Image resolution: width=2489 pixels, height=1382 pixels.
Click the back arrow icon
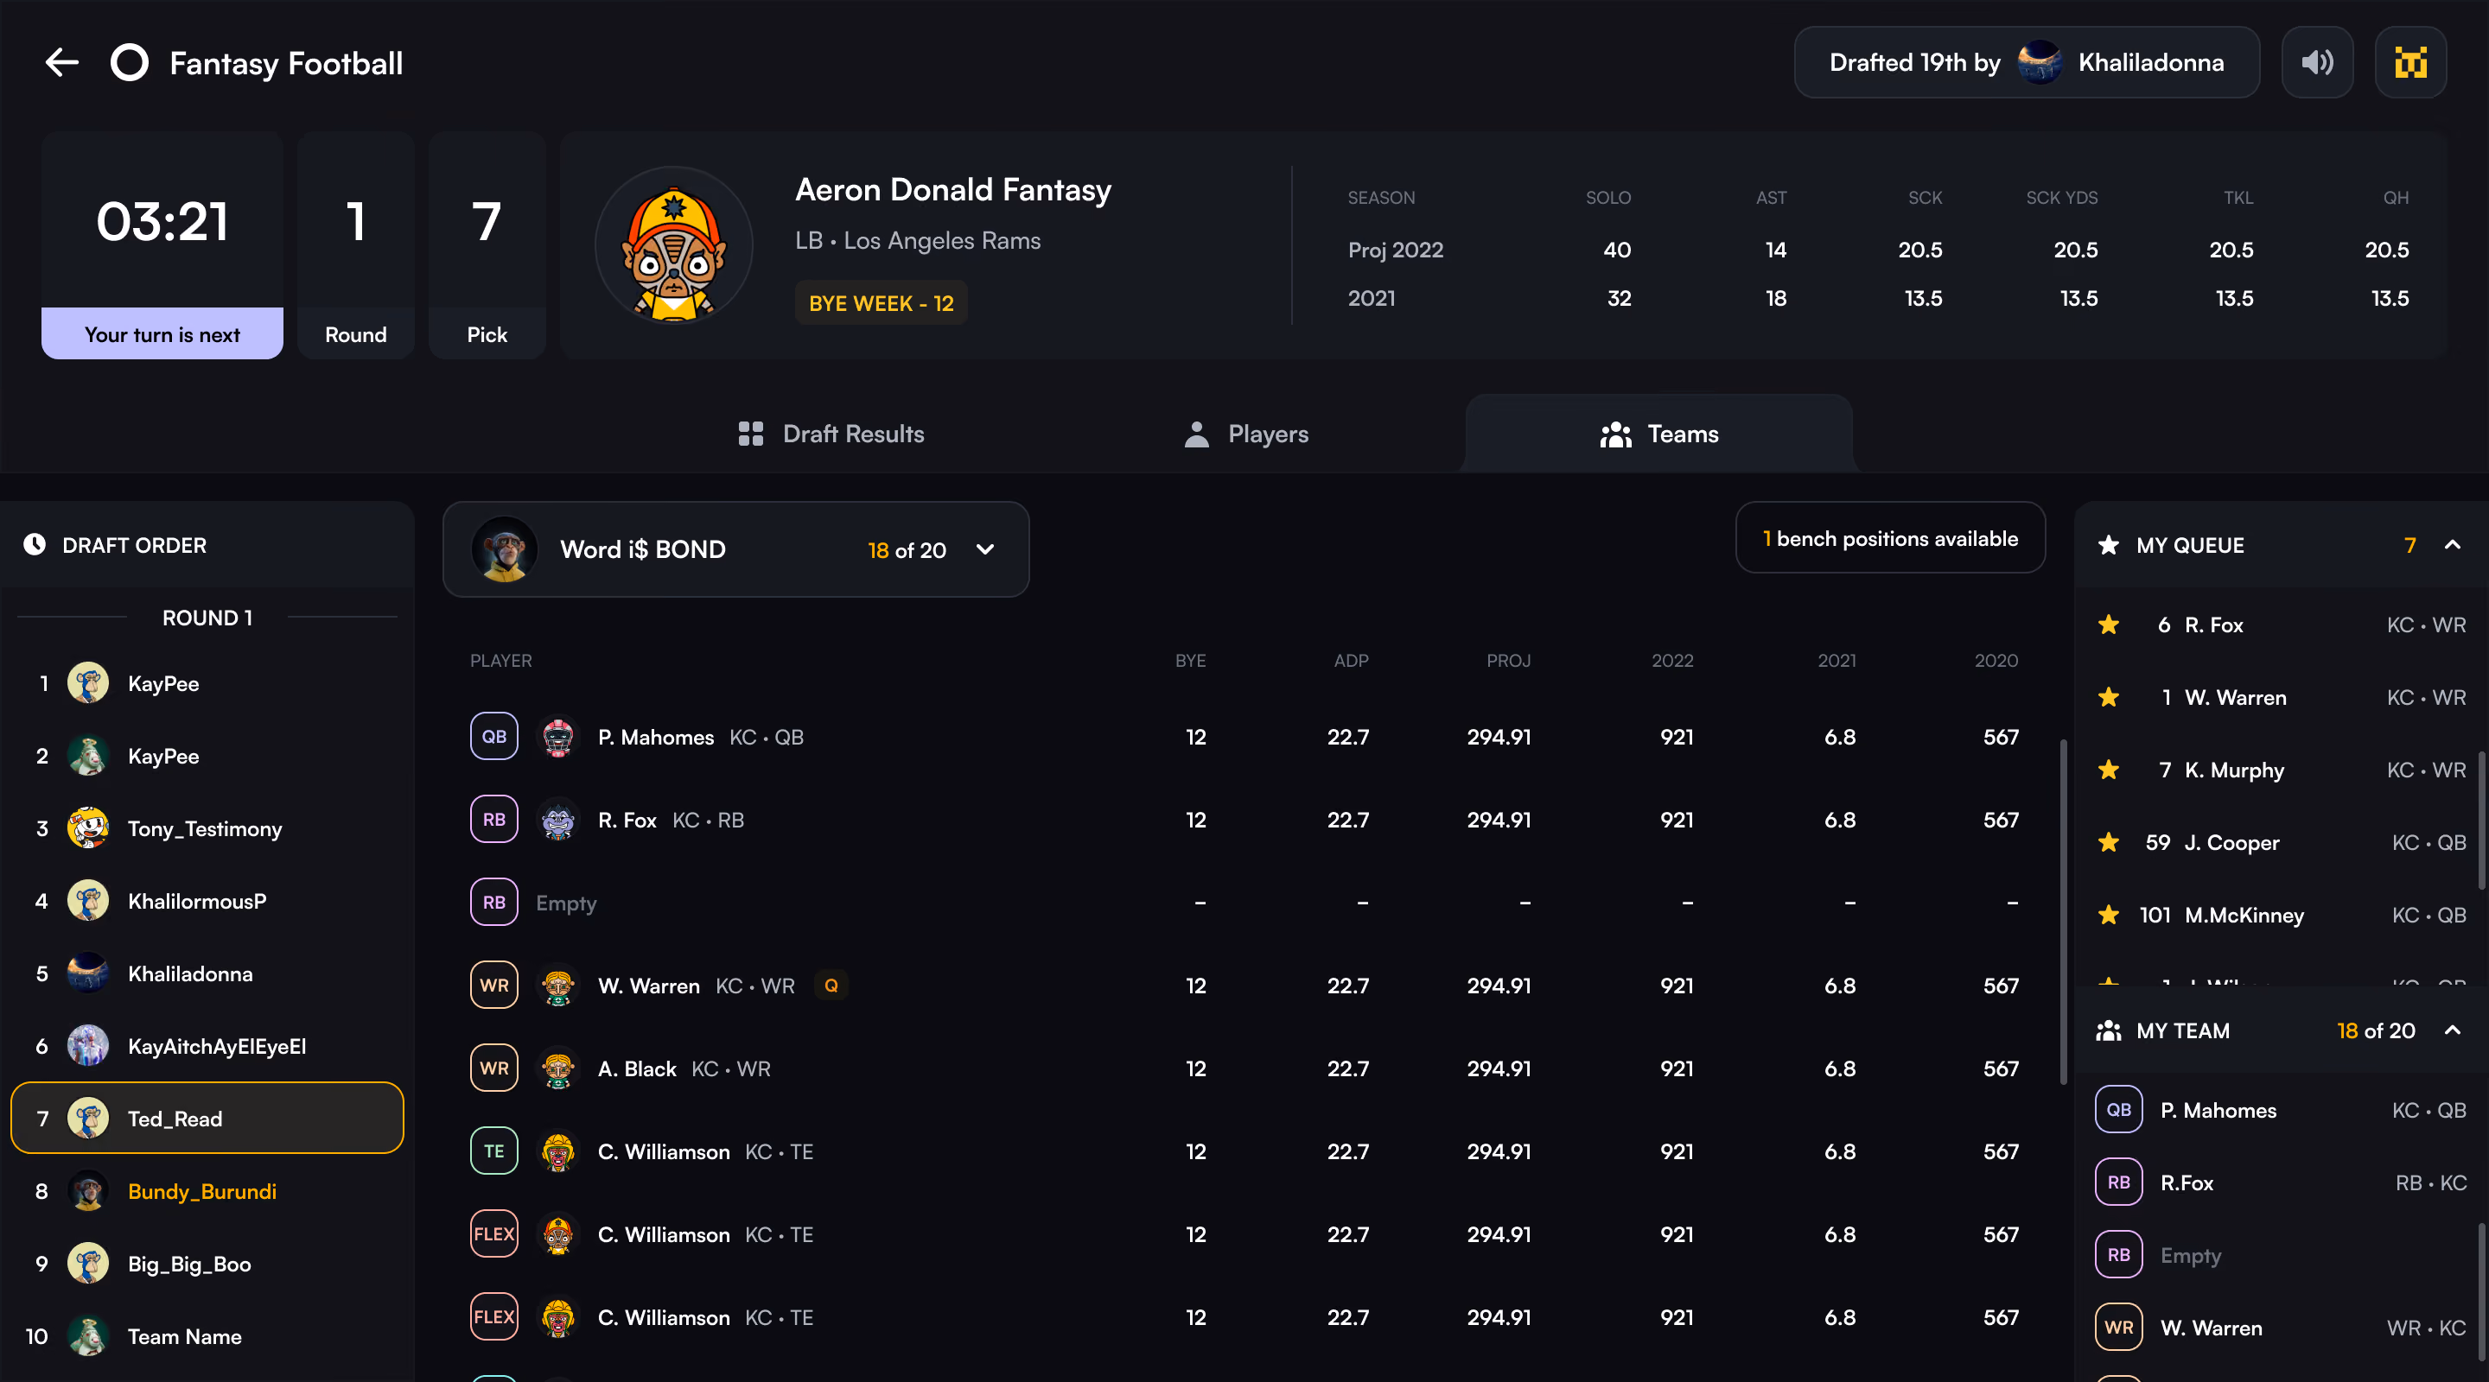click(62, 63)
